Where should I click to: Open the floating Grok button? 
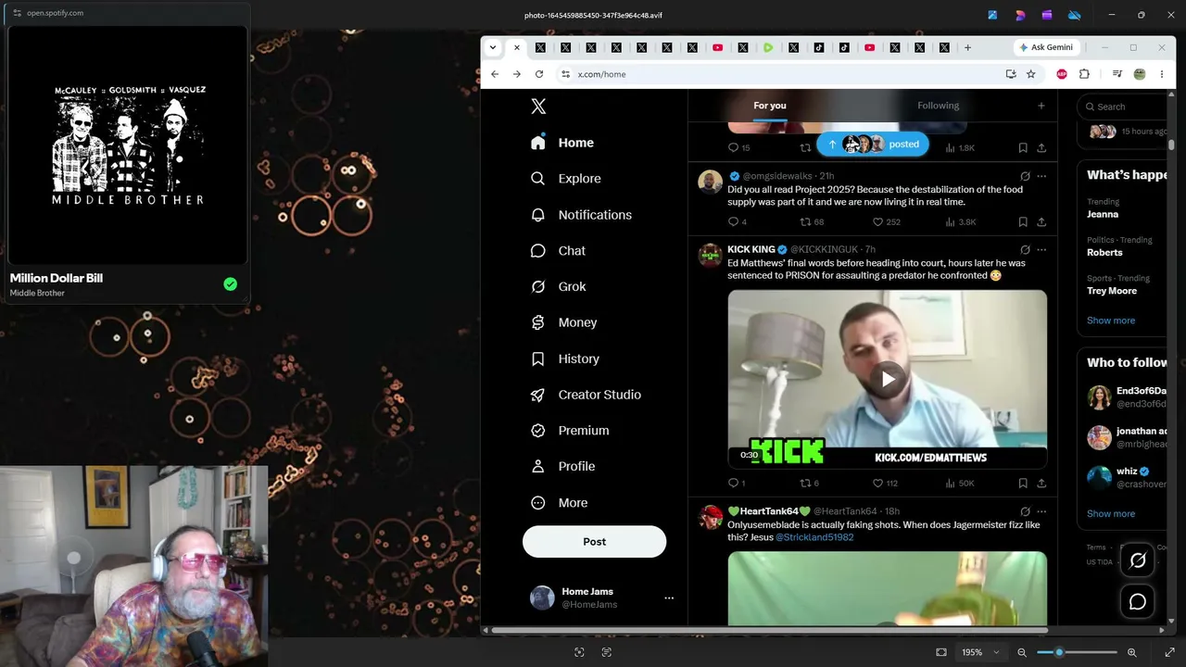1138,560
